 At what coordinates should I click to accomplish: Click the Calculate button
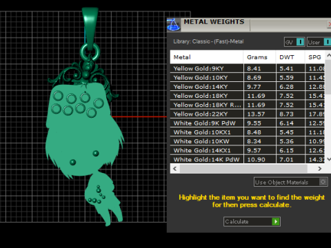pos(252,222)
